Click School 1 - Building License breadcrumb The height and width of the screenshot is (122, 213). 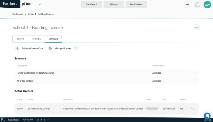tap(41, 14)
